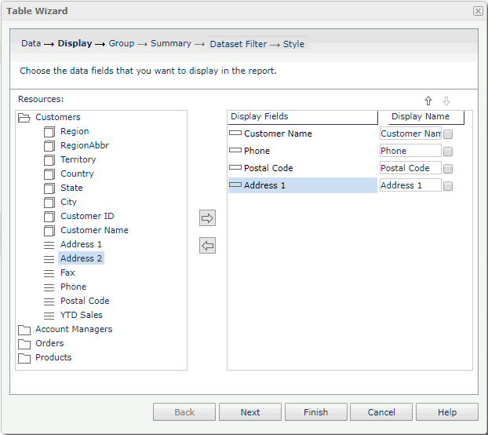Select Country in the Resources tree
Image resolution: width=488 pixels, height=435 pixels.
click(x=77, y=174)
